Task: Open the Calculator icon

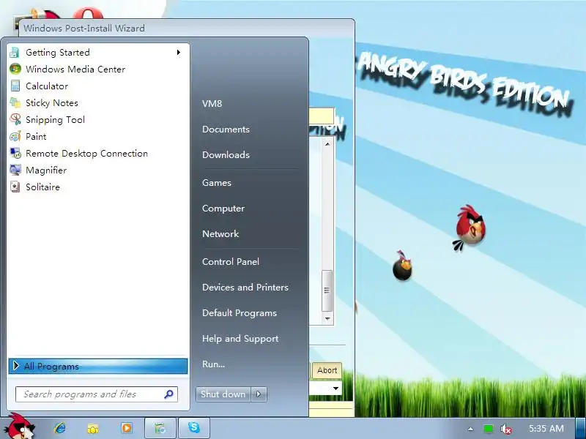Action: click(15, 86)
